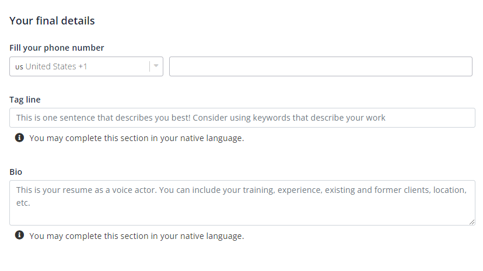Click the vertical separator beside the dropdown arrow
The width and height of the screenshot is (483, 271).
pos(150,66)
